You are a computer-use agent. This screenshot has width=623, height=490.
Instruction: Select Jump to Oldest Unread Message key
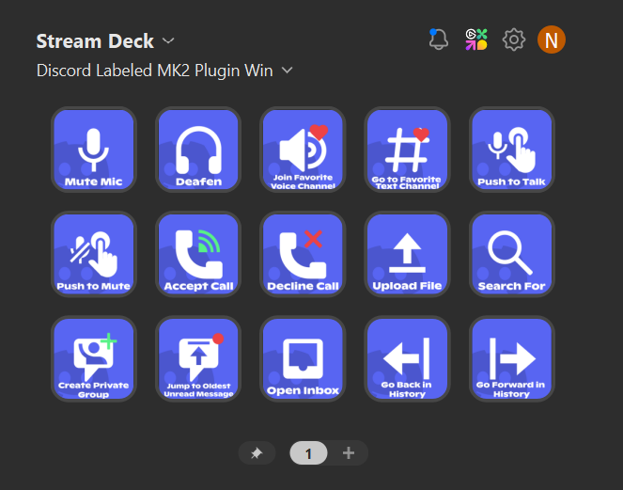tap(198, 358)
